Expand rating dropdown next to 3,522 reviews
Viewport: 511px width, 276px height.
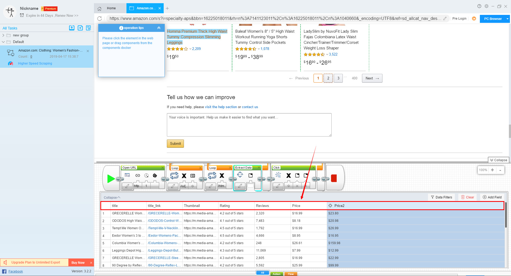(x=327, y=54)
